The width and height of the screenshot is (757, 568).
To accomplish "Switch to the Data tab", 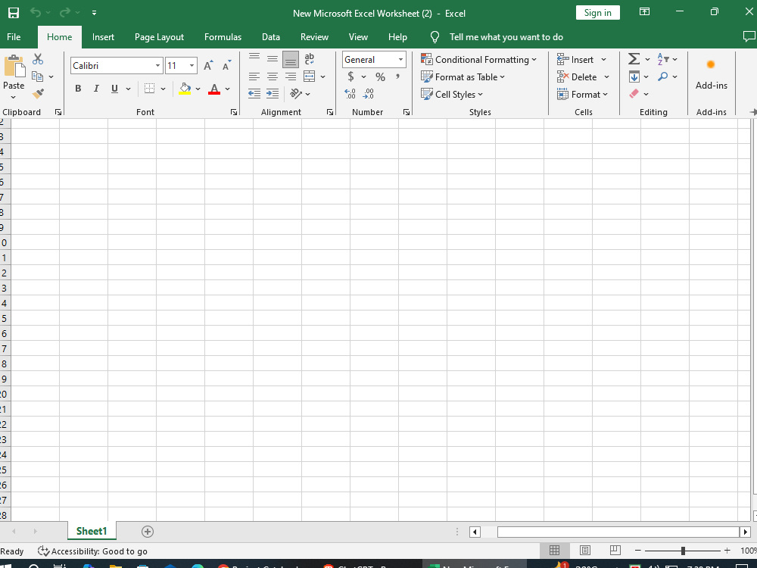I will click(271, 37).
